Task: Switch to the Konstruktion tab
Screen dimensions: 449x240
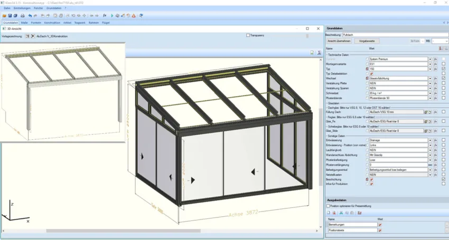Action: (x=52, y=23)
